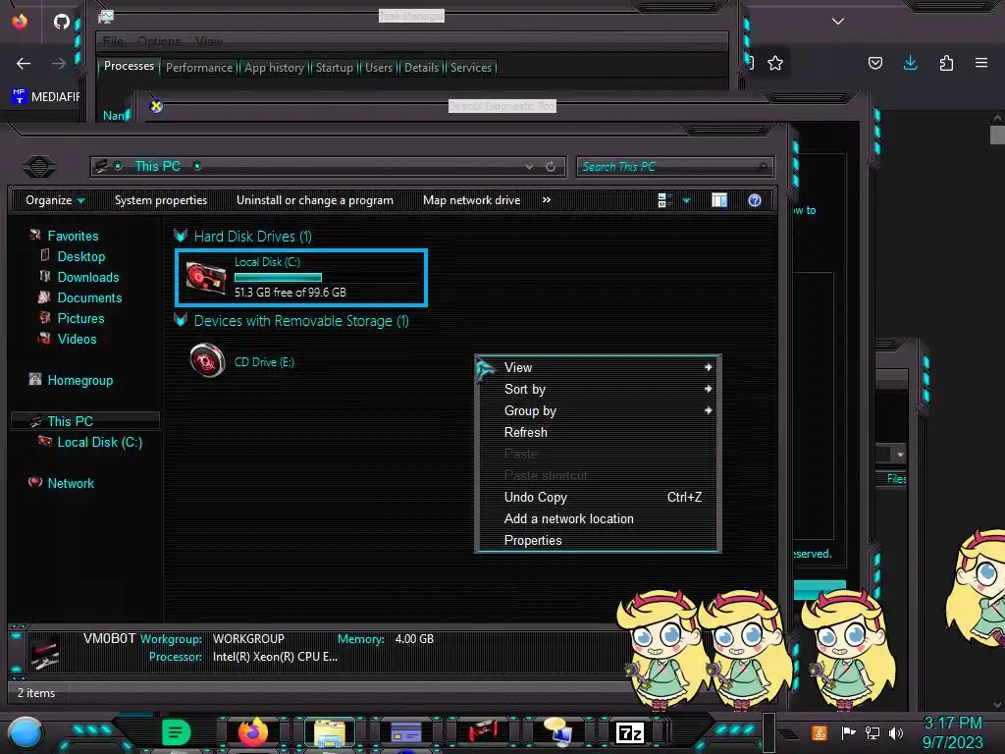The image size is (1005, 754).
Task: Click the This PC address breadcrumb
Action: point(158,166)
